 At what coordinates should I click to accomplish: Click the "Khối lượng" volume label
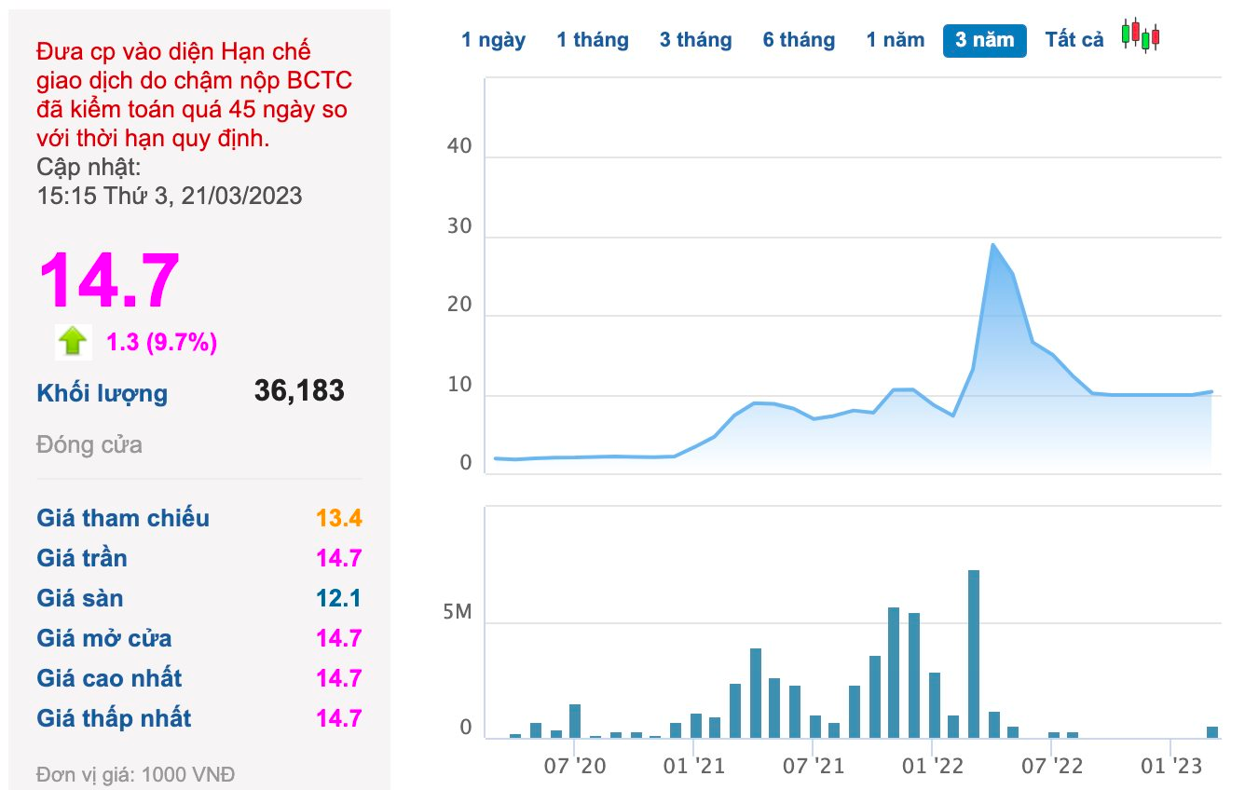click(103, 393)
